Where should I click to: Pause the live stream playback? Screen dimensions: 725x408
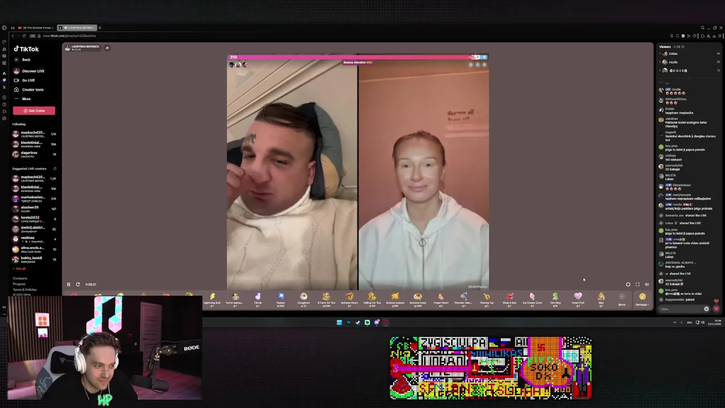(x=69, y=284)
